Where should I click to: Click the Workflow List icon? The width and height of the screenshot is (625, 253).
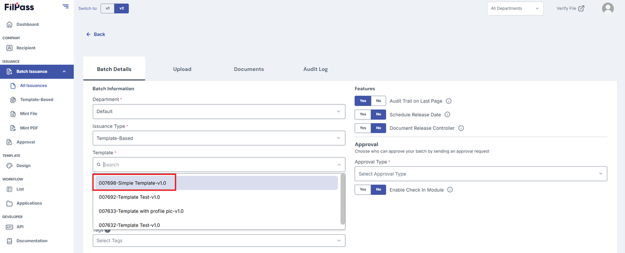9,189
